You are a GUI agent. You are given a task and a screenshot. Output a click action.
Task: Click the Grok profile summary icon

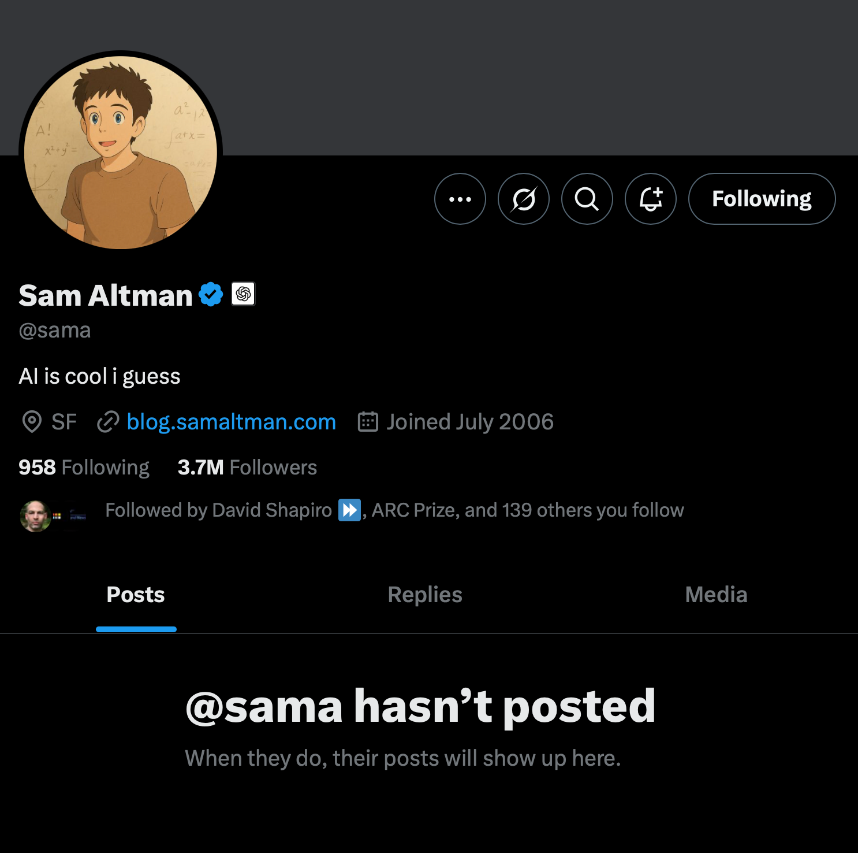[x=523, y=199]
